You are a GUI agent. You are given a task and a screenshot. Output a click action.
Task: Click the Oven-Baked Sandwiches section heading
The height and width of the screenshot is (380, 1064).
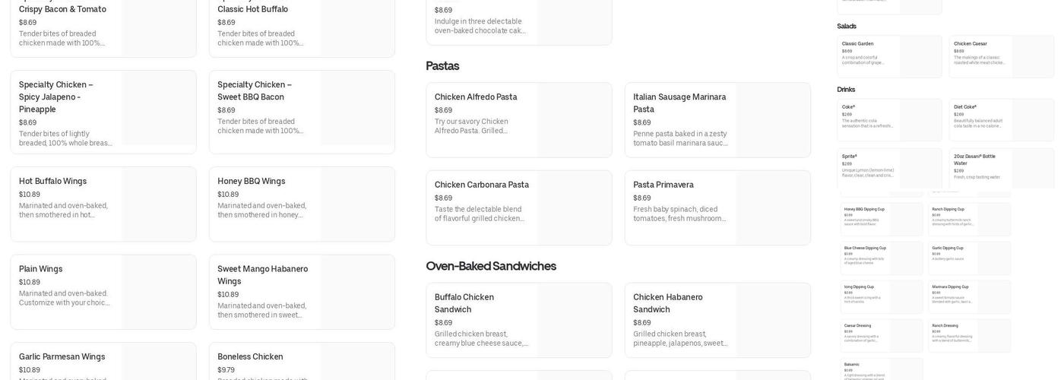pos(491,266)
